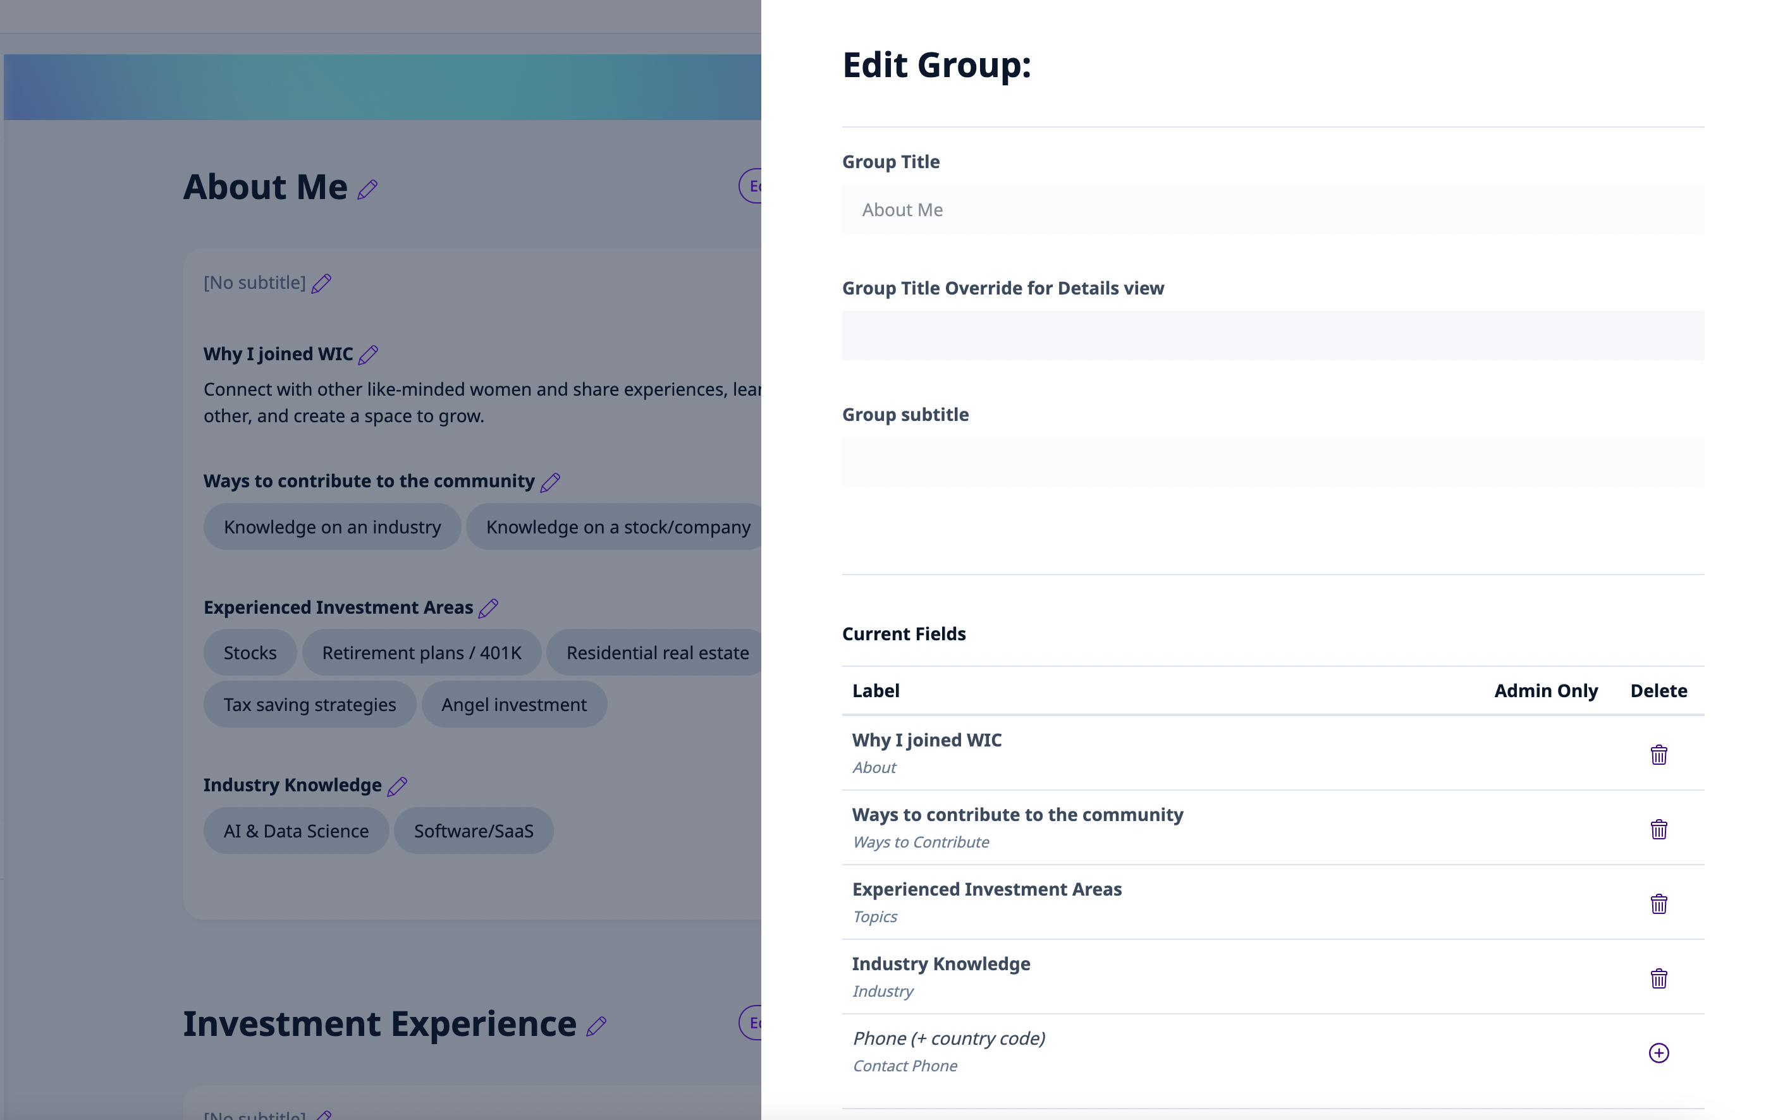Edit Ways to contribute to the community field
The image size is (1778, 1120).
(550, 482)
